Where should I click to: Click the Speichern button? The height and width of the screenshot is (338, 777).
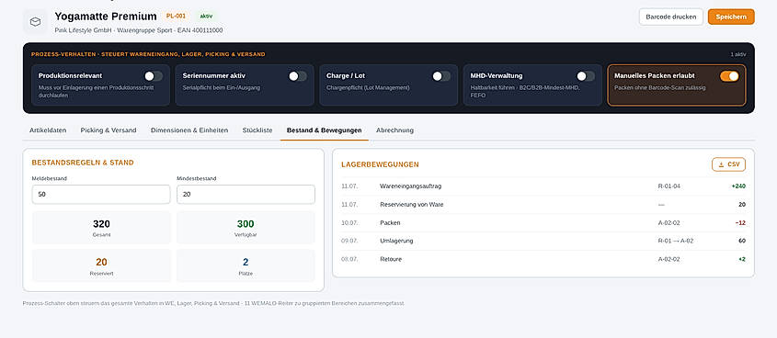point(731,17)
